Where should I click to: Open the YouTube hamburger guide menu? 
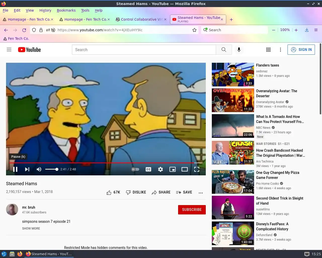(x=9, y=50)
